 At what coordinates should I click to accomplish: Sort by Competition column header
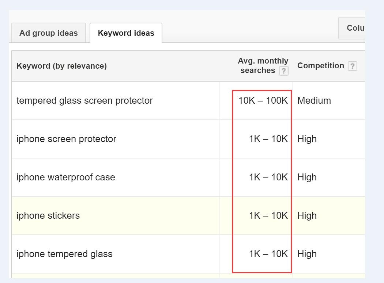pos(321,66)
